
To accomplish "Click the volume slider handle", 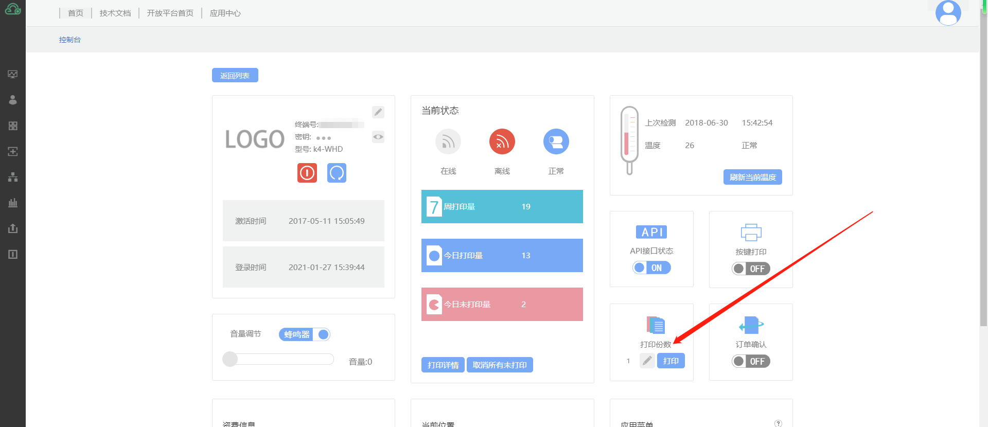I will pyautogui.click(x=230, y=359).
